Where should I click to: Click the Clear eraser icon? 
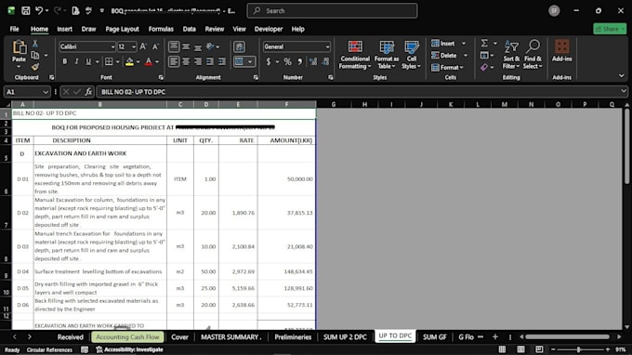pos(484,67)
